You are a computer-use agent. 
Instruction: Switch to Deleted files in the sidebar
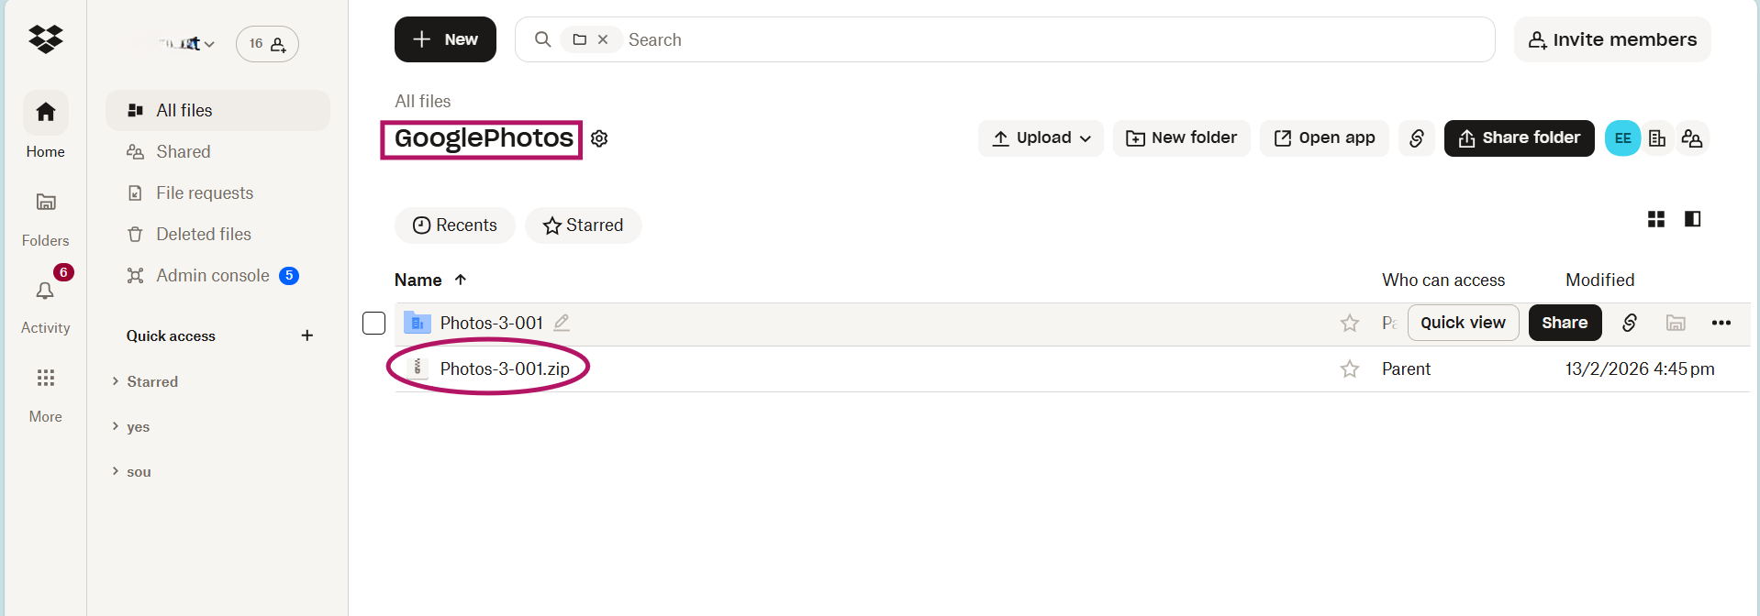(203, 234)
